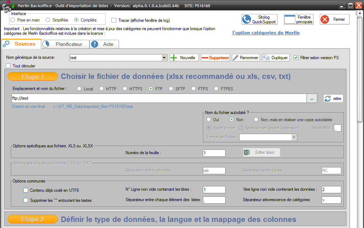Switch to the Sources tab

[x=22, y=44]
